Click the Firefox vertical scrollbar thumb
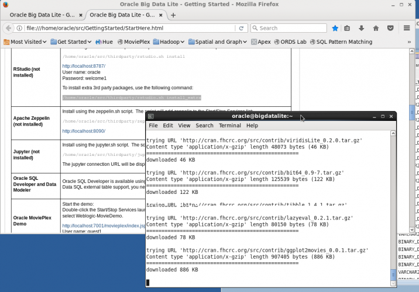This screenshot has height=292, width=419. point(412,113)
